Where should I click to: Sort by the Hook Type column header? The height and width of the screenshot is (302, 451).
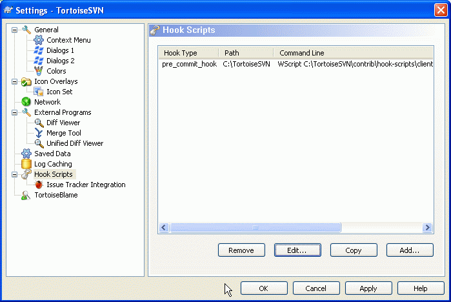tap(188, 53)
